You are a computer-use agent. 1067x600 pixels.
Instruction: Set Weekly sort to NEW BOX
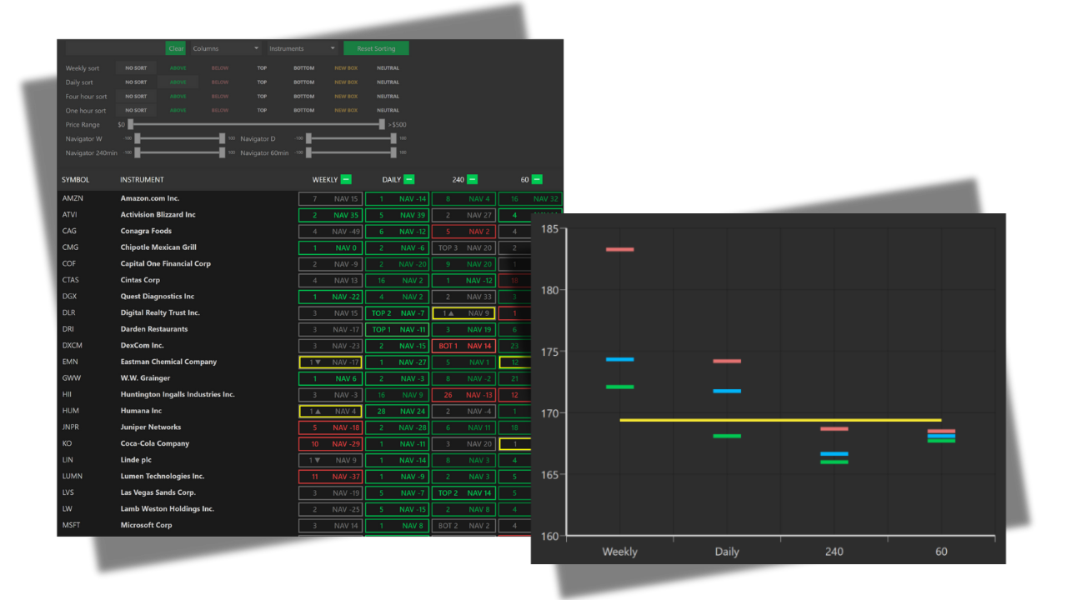click(346, 68)
